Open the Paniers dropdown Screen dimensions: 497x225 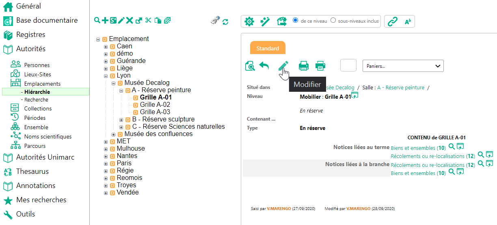403,66
